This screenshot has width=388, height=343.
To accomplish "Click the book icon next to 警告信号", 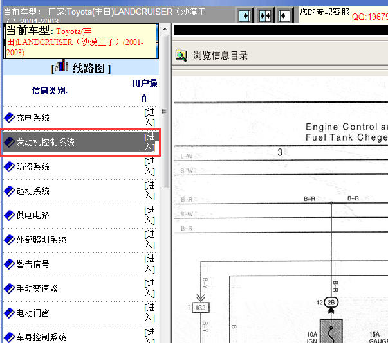I will (x=10, y=264).
